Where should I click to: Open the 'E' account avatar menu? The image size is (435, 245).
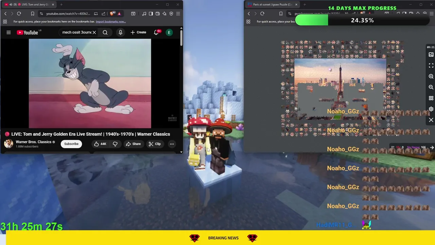pyautogui.click(x=169, y=32)
